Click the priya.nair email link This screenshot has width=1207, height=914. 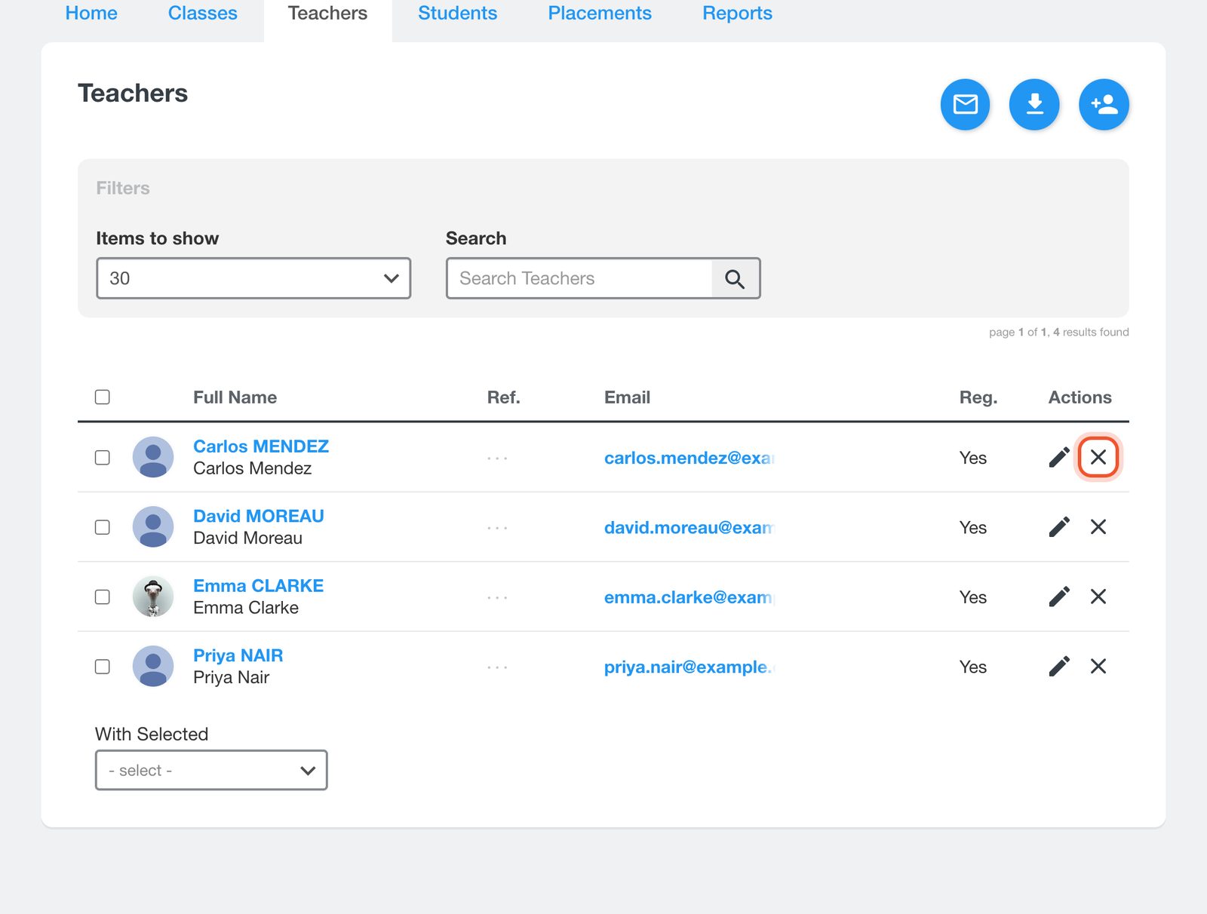[x=689, y=667]
